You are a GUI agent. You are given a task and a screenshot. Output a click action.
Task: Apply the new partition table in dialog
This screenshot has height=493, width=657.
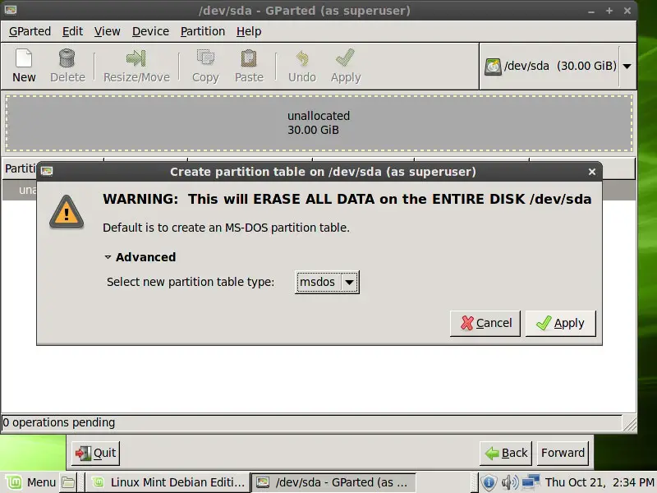[x=561, y=323]
